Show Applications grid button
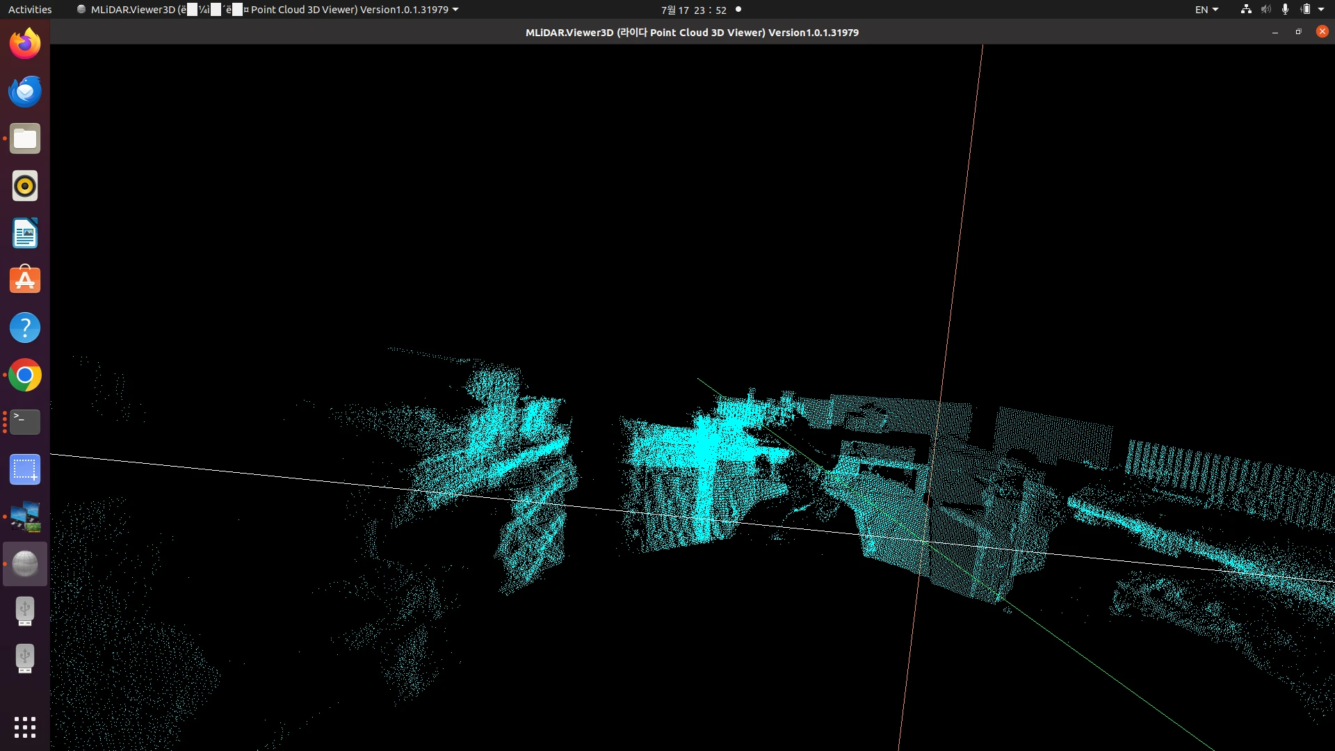This screenshot has height=751, width=1335. pos(25,727)
